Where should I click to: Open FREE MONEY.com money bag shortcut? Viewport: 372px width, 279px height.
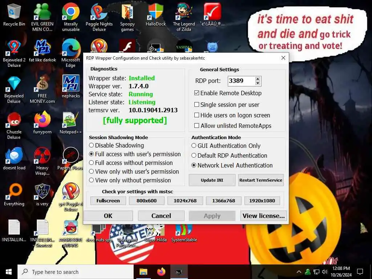[x=42, y=90]
